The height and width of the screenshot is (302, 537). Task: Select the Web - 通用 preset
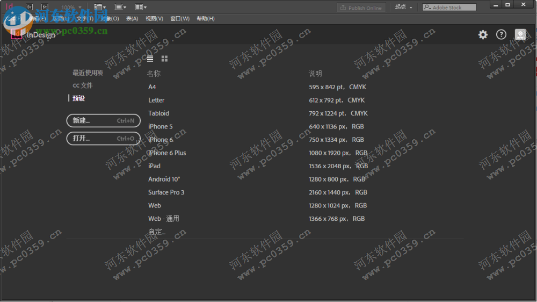164,218
